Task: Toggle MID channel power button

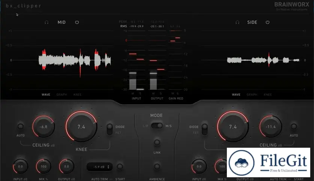Action: point(77,22)
